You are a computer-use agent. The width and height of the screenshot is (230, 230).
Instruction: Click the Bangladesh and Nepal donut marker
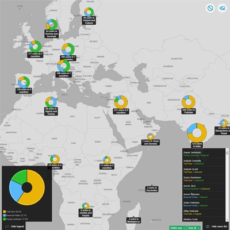(224, 123)
